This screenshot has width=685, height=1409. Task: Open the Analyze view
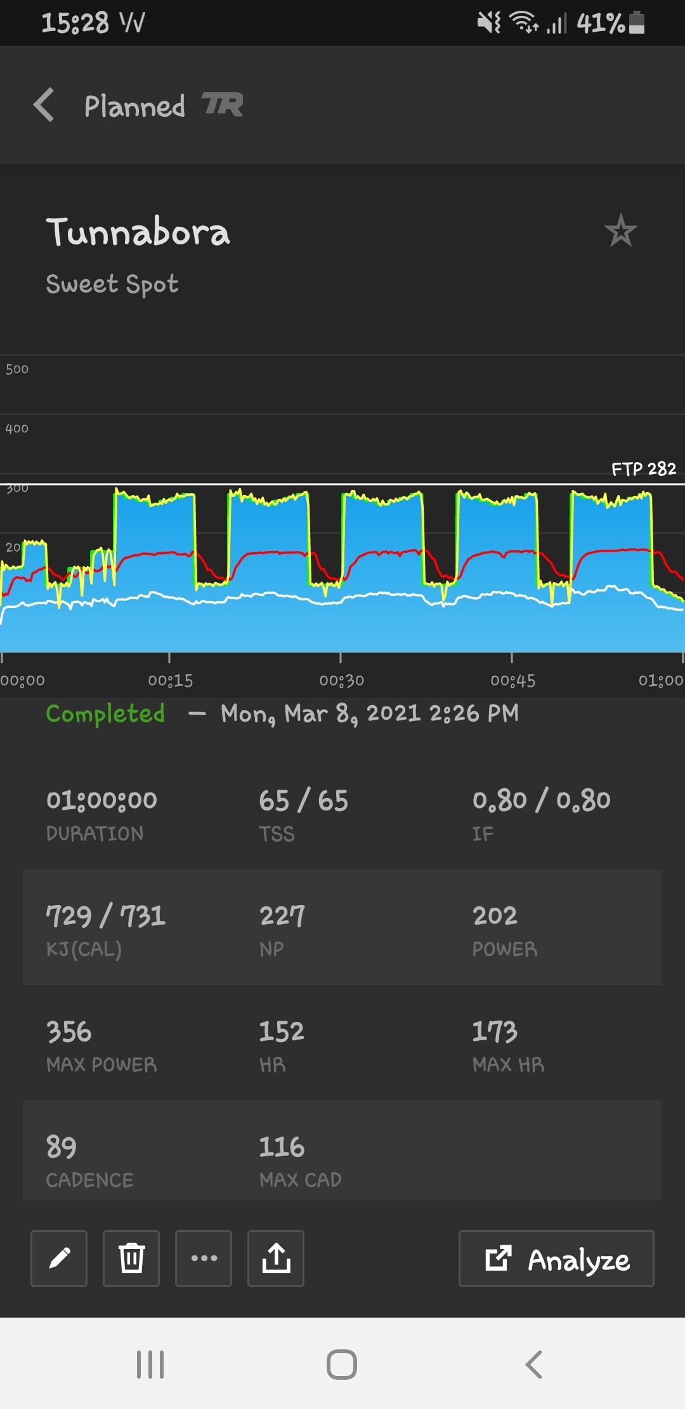(x=556, y=1259)
